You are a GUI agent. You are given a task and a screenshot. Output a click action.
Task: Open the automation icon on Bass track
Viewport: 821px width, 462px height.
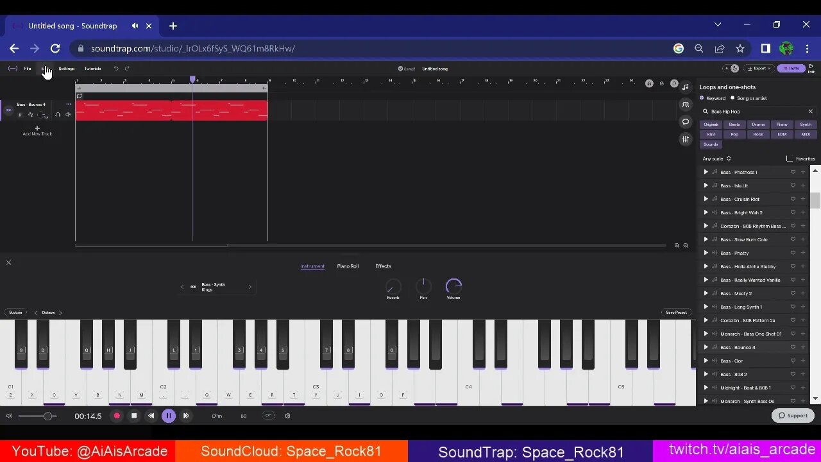pyautogui.click(x=30, y=115)
